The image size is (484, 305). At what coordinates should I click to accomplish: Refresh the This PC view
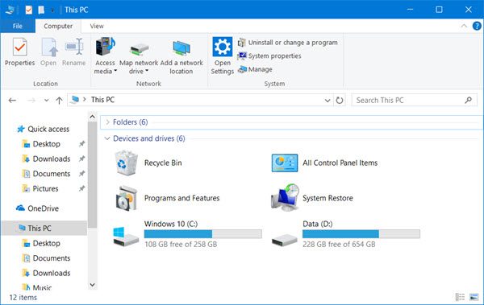coord(340,100)
